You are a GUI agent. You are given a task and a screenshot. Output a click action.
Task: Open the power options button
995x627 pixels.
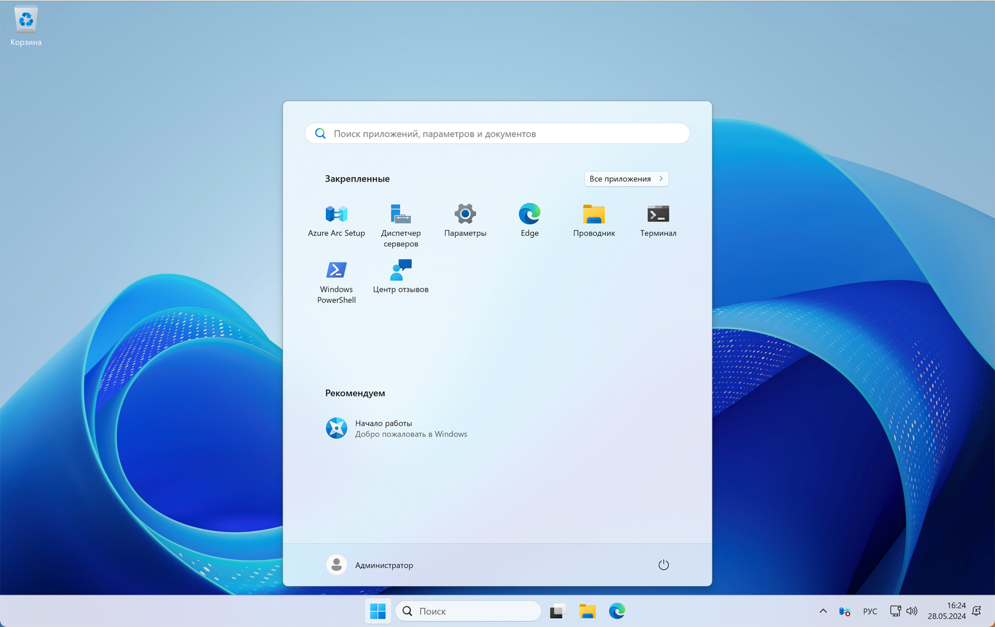[x=663, y=565]
